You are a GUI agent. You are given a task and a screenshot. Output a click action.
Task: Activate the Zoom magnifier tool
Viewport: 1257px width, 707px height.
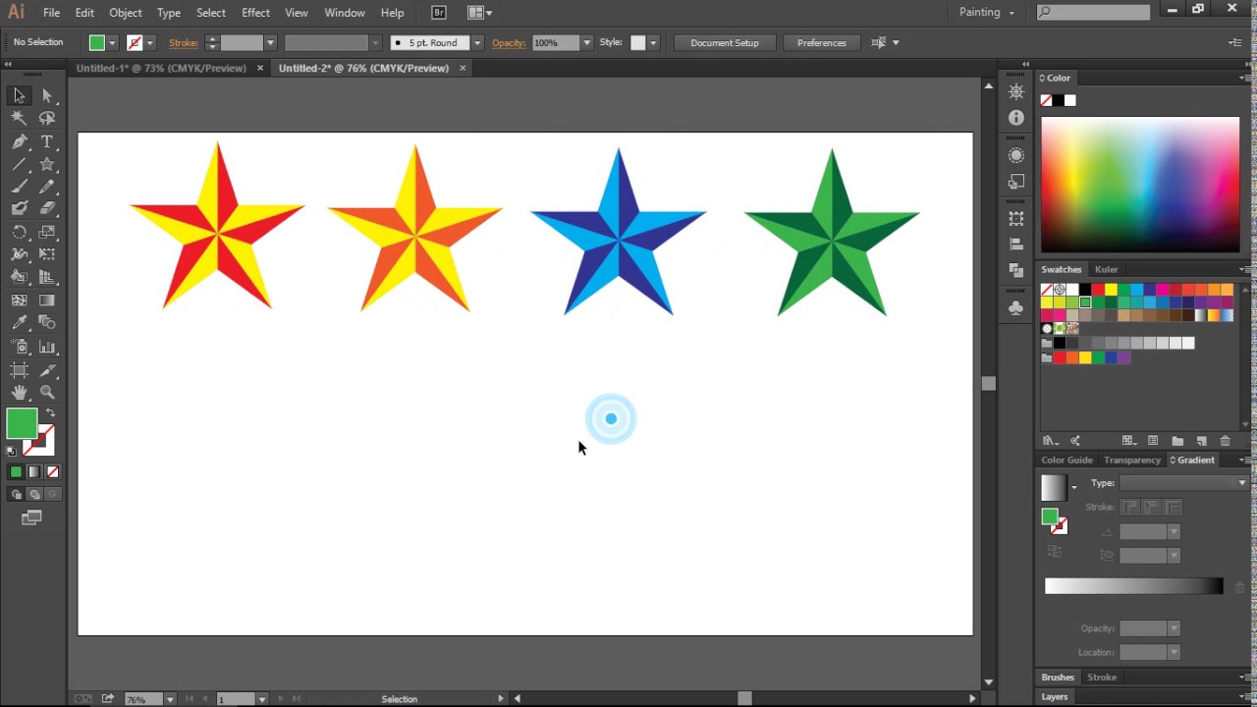[47, 392]
